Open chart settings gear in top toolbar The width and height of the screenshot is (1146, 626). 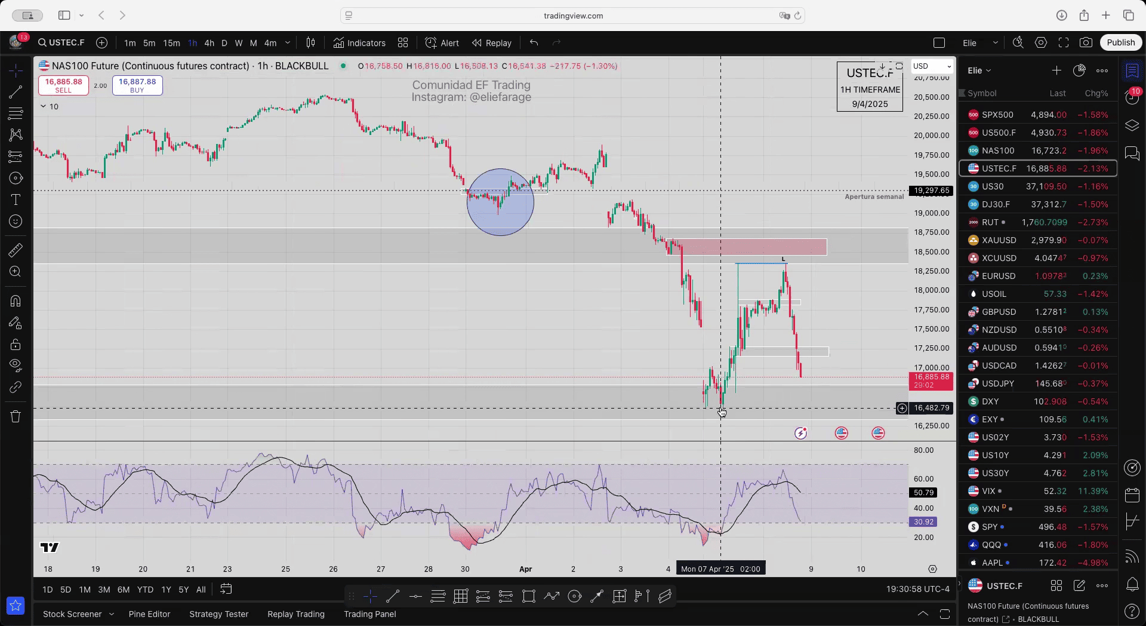point(1041,43)
